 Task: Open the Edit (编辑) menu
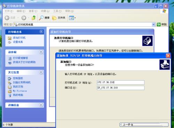pyautogui.click(x=21, y=11)
